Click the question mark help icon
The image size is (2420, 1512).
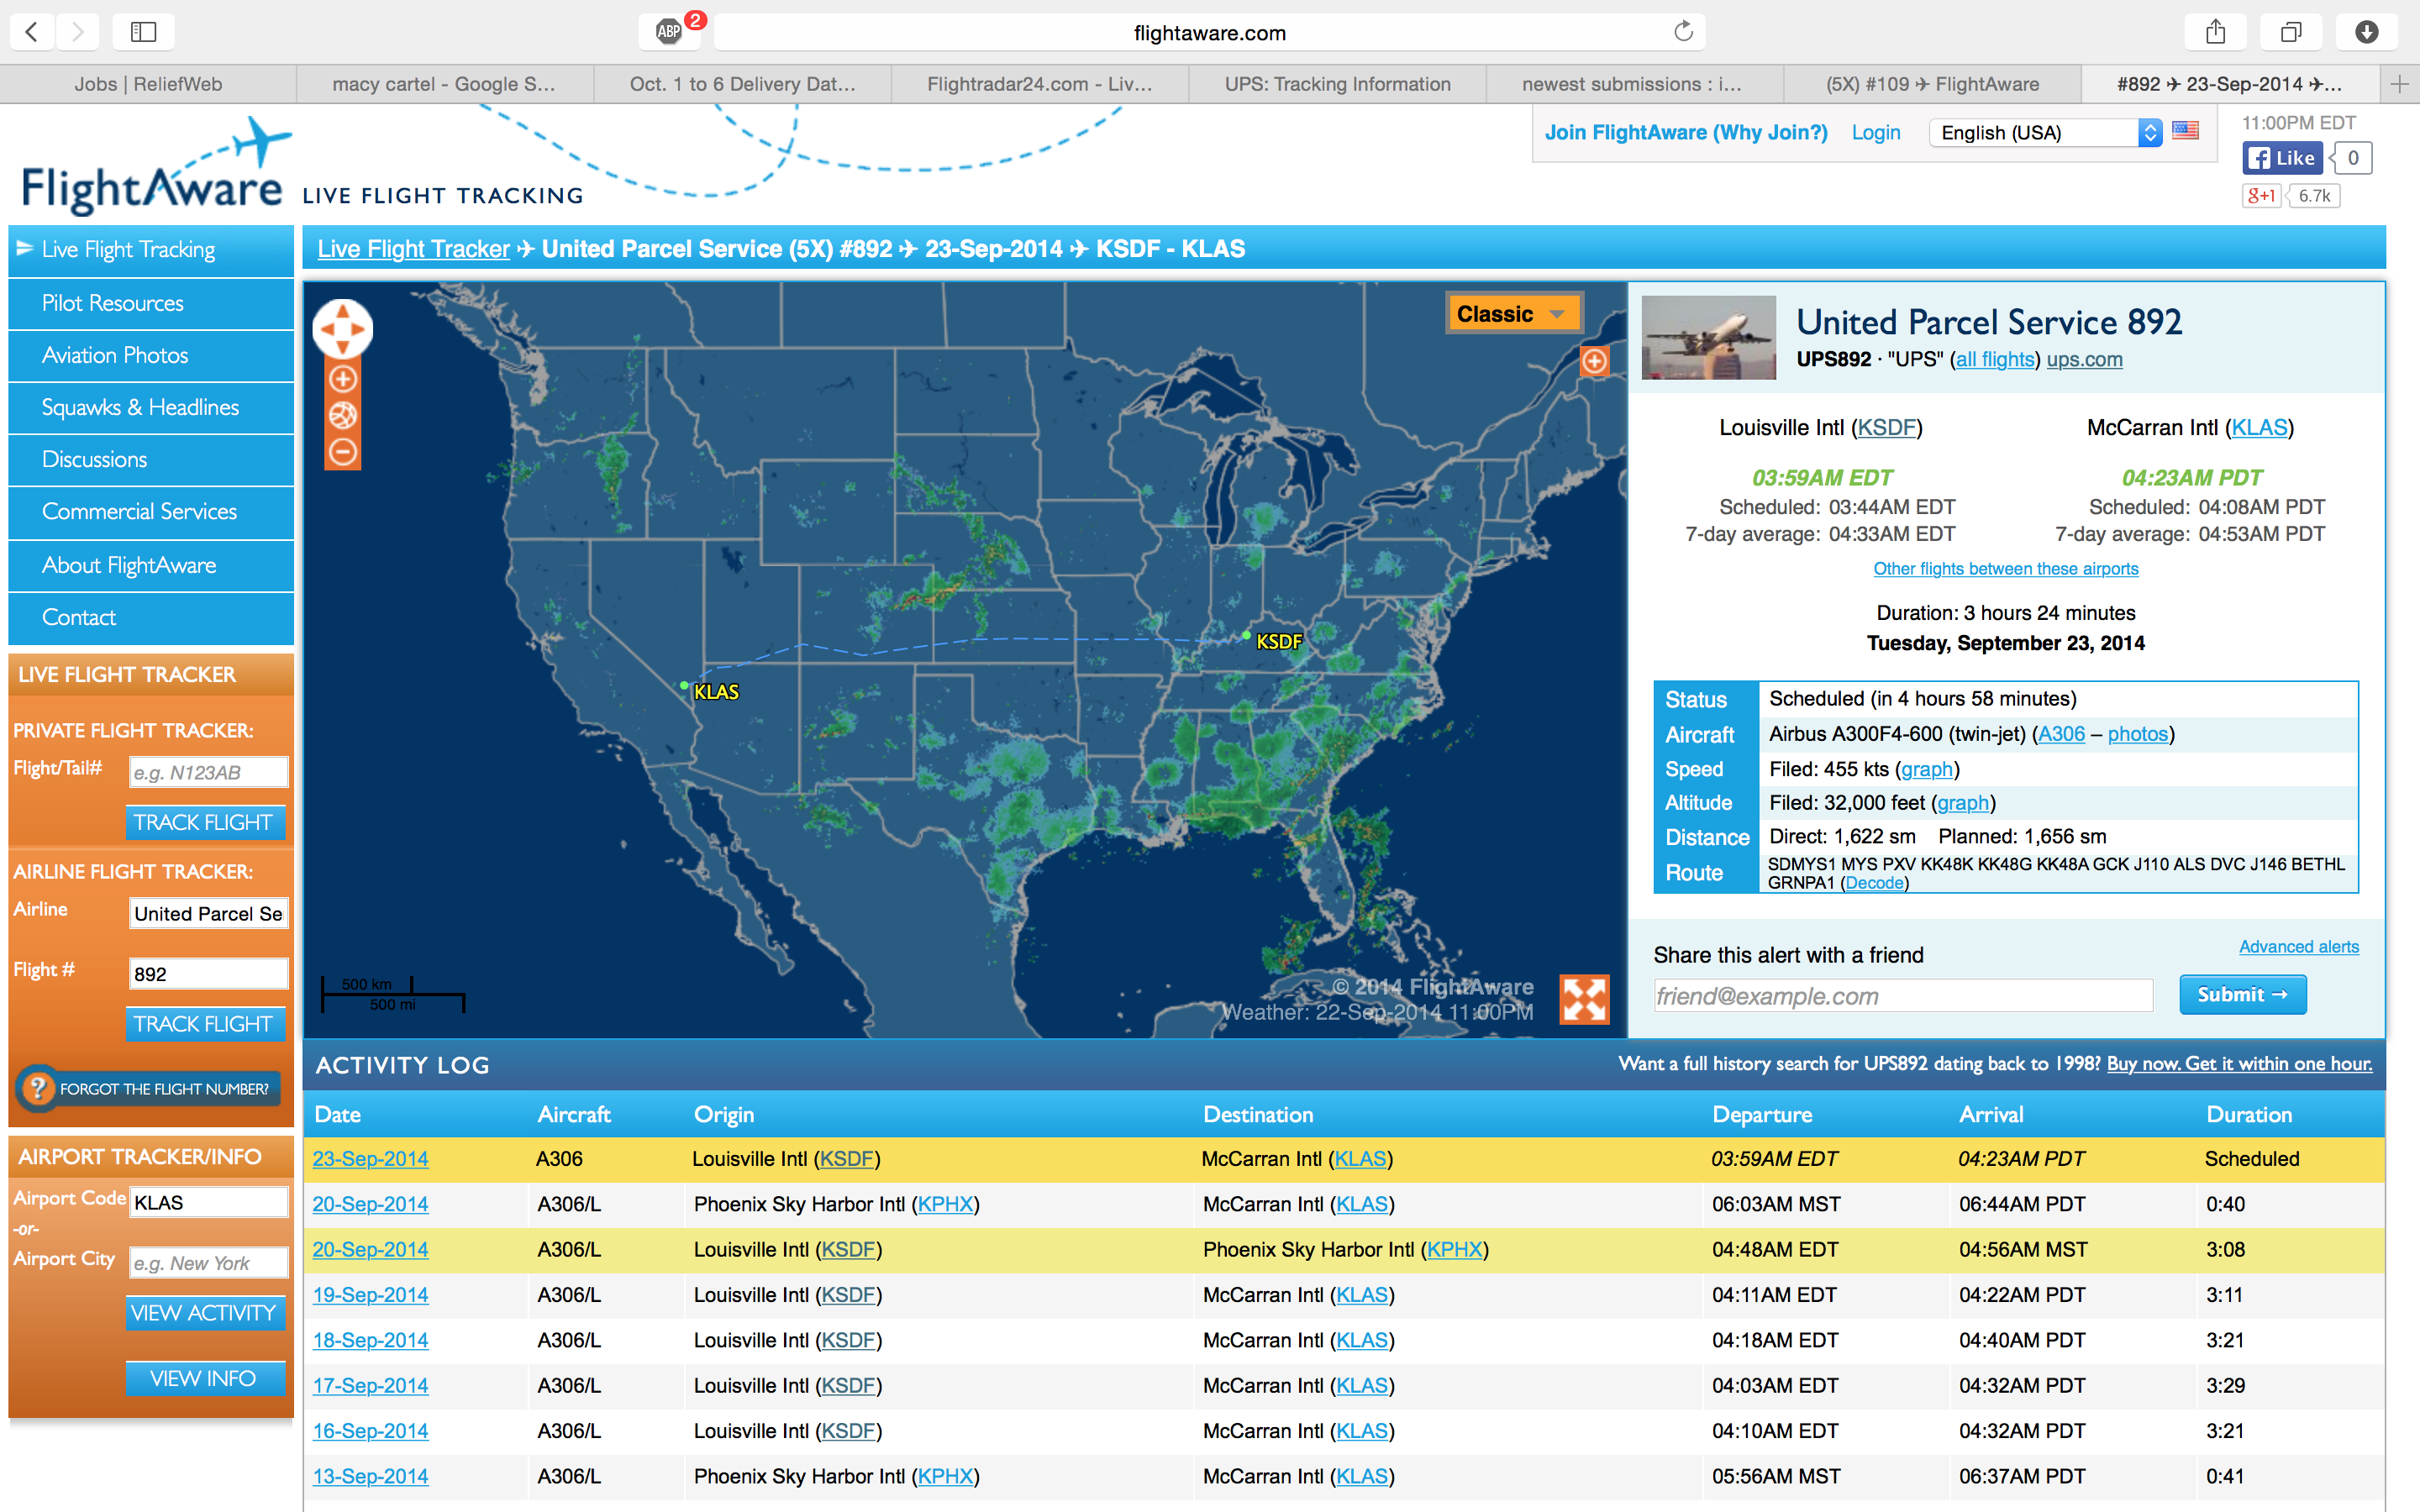click(x=38, y=1087)
